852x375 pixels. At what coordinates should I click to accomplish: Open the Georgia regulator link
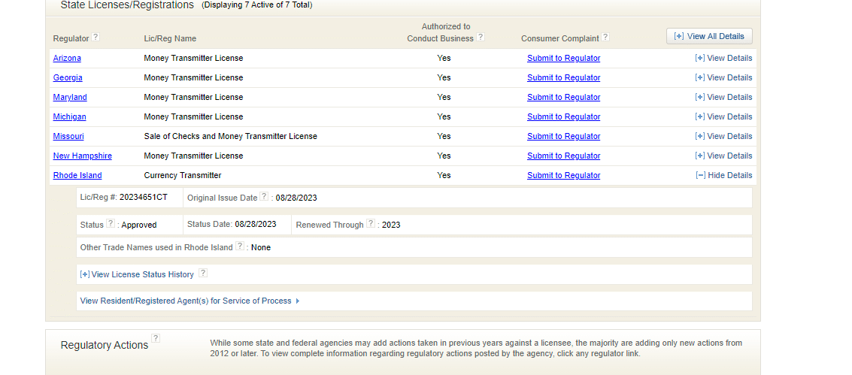tap(68, 77)
